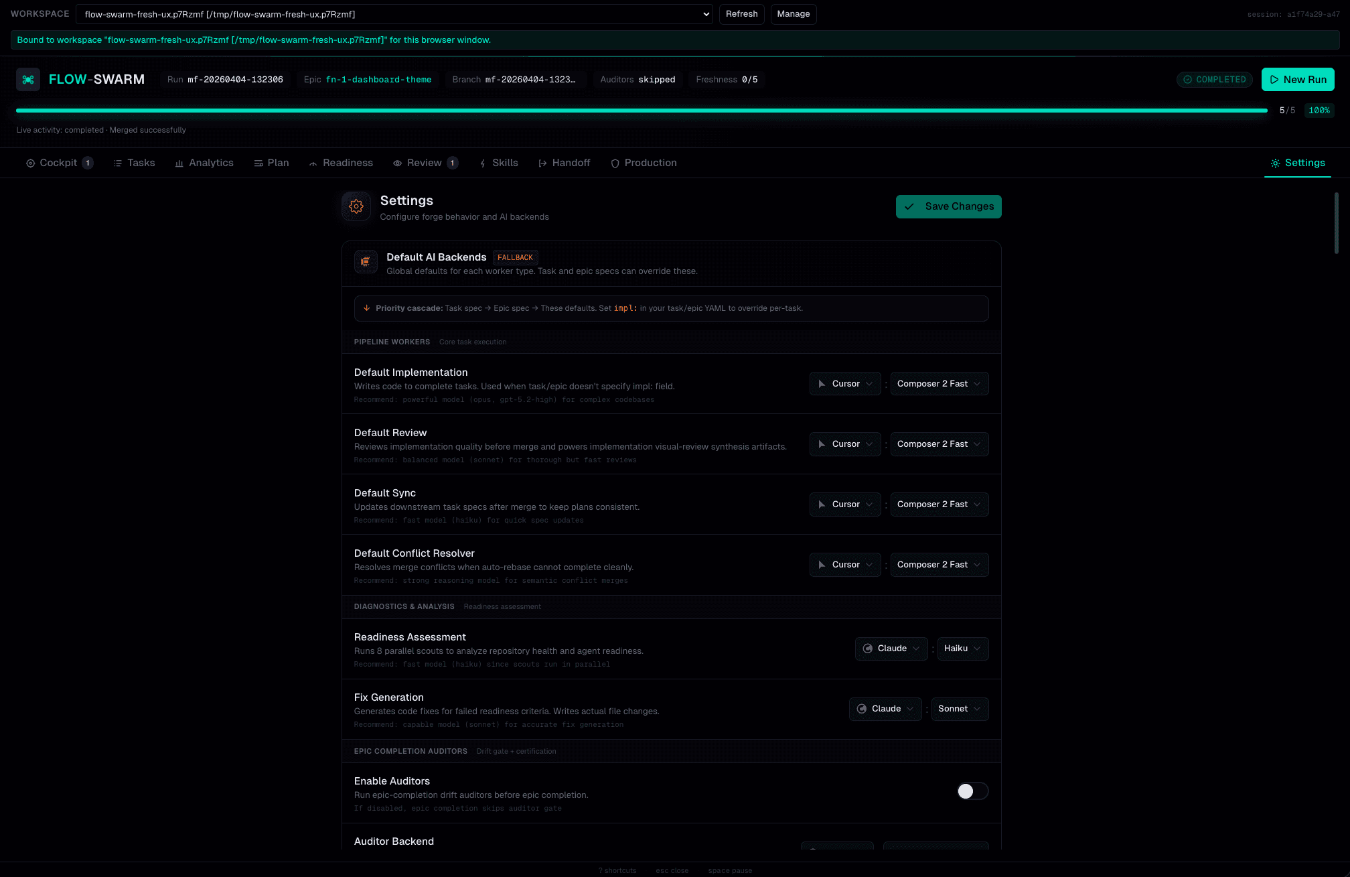Viewport: 1350px width, 877px height.
Task: Click Cursor logo in Default Review row
Action: [x=822, y=444]
